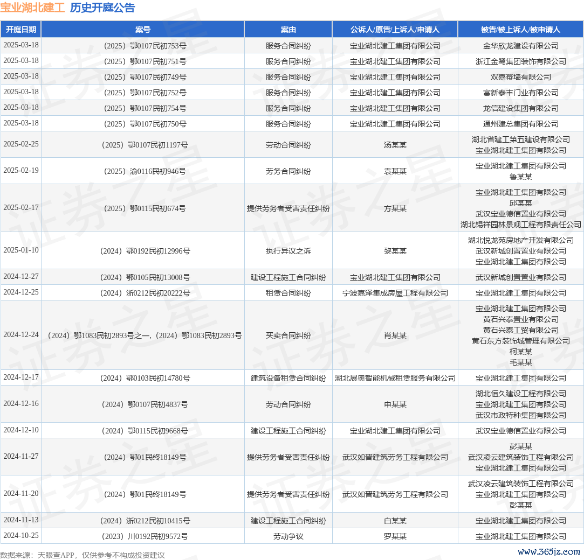
Task: Click defendant 湖北悦龙苑房地产开发有限公司
Action: tap(521, 240)
